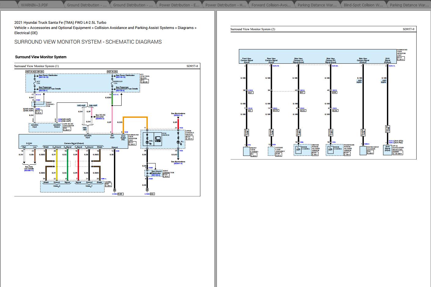Image resolution: width=431 pixels, height=287 pixels.
Task: Click the GM02 ground point label
Action: coord(147,194)
